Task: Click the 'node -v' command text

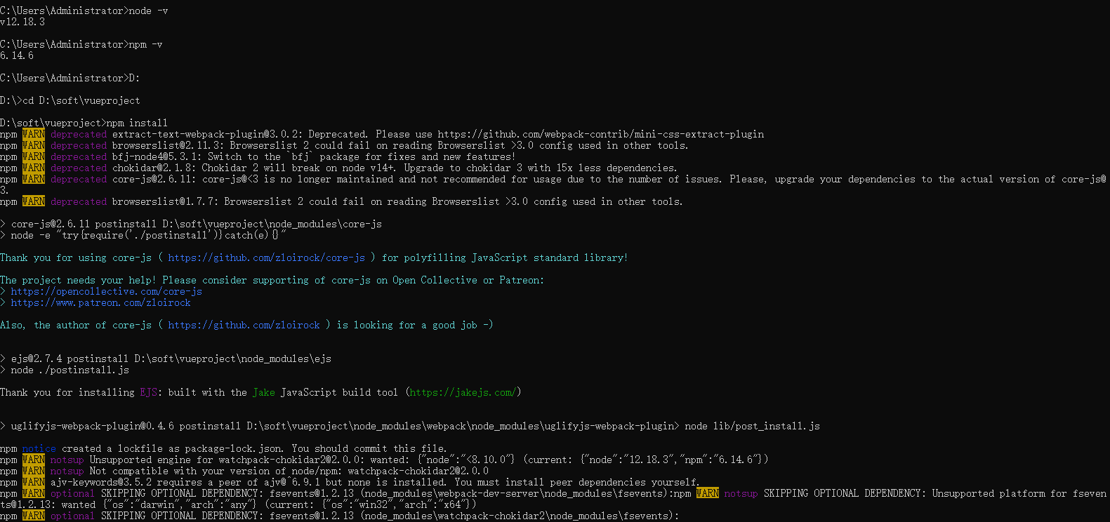Action: pos(149,11)
